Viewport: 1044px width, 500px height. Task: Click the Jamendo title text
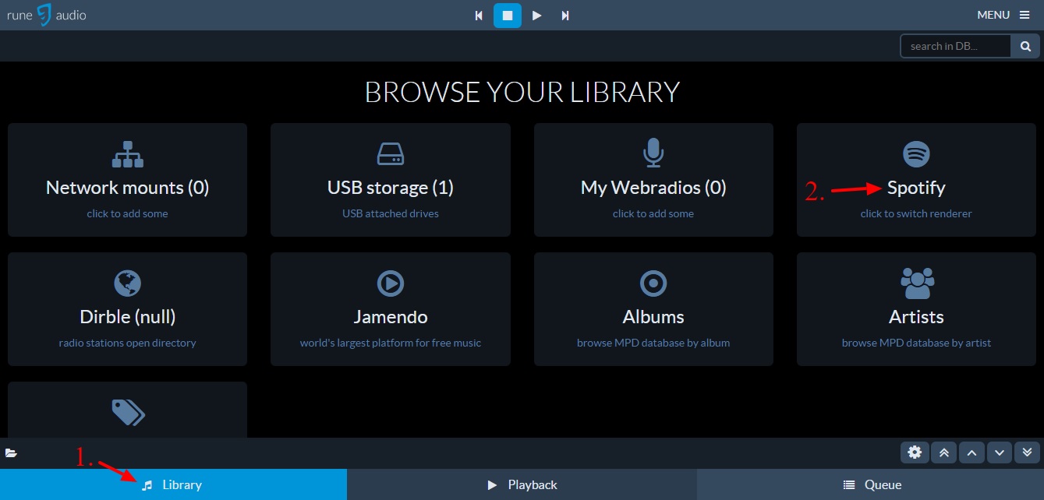[391, 317]
